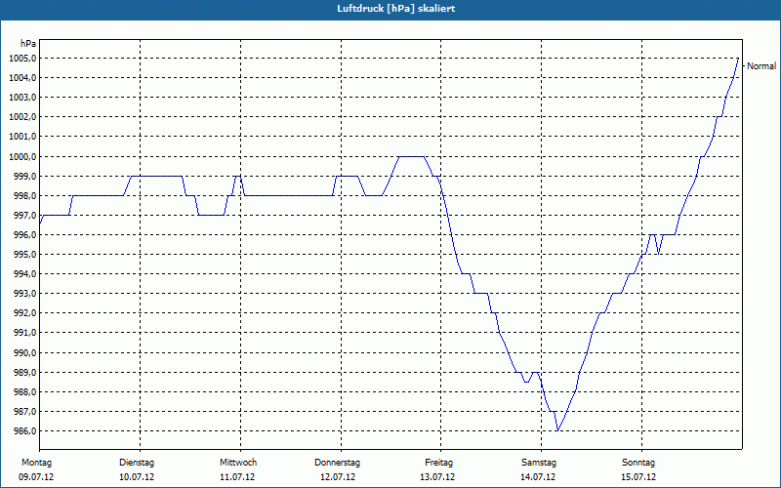Click the date 10.07.12
Viewport: 781px width, 488px height.
137,477
